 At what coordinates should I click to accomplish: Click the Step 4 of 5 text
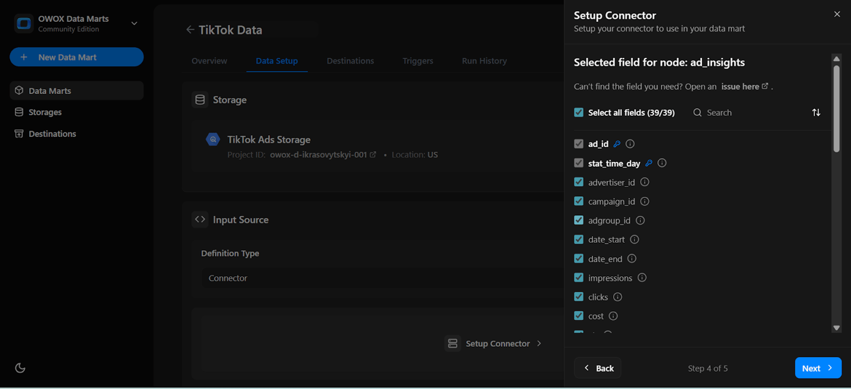pos(708,368)
